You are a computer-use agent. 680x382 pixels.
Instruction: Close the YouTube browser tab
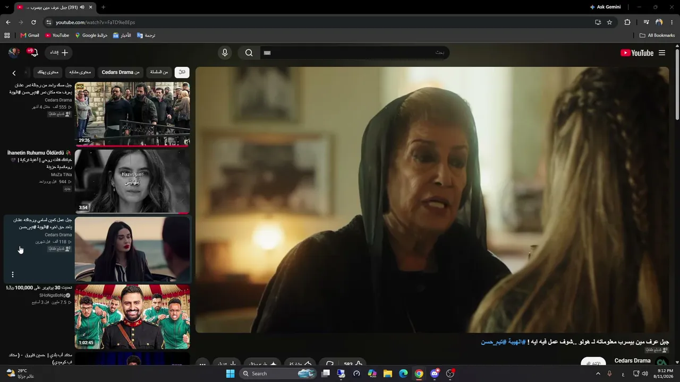pyautogui.click(x=90, y=7)
